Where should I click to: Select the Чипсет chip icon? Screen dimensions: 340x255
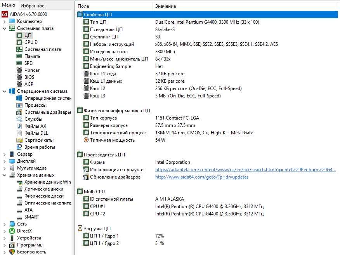click(19, 70)
